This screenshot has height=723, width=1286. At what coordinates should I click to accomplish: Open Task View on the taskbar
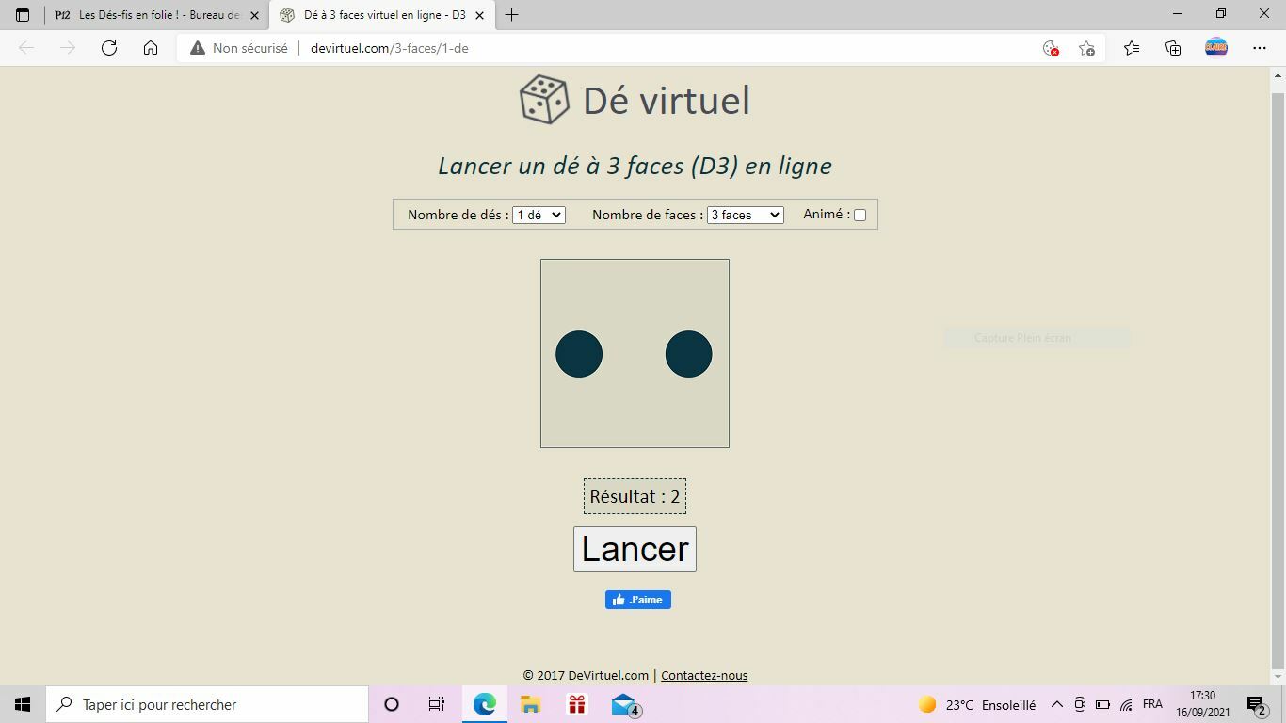(437, 704)
